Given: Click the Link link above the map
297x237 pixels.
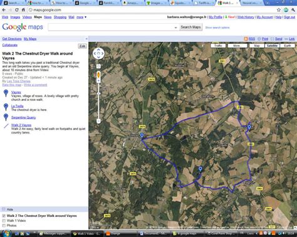Looking at the screenshot, I should coord(292,39).
